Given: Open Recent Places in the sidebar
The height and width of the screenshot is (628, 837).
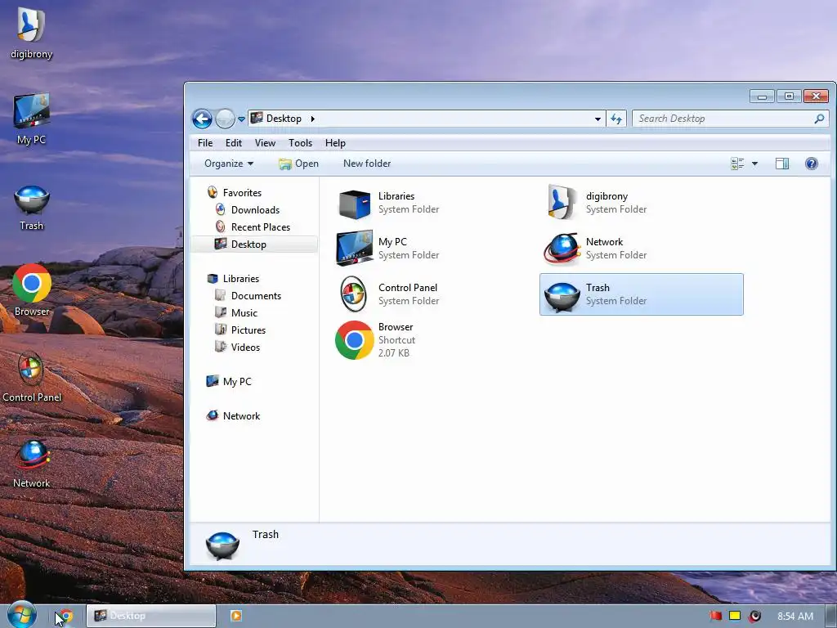Looking at the screenshot, I should (261, 227).
